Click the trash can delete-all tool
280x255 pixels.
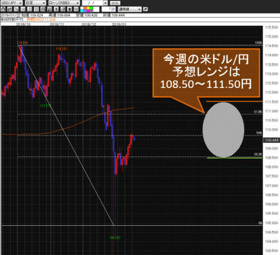[x=69, y=9]
